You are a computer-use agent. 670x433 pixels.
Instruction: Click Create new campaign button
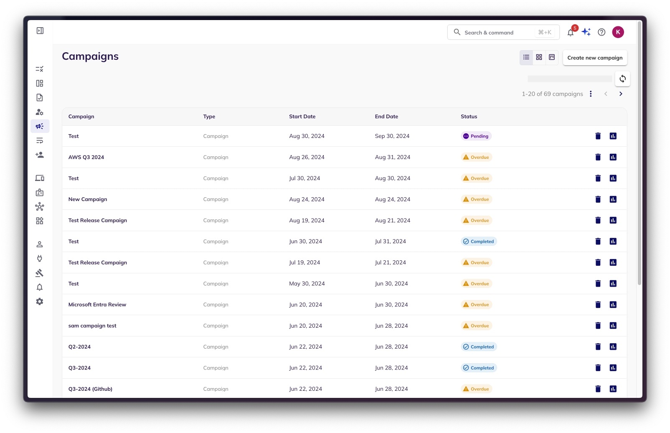[594, 58]
